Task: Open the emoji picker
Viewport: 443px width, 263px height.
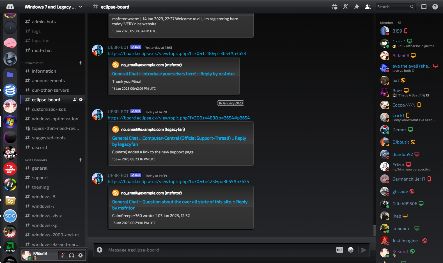Action: click(x=350, y=250)
